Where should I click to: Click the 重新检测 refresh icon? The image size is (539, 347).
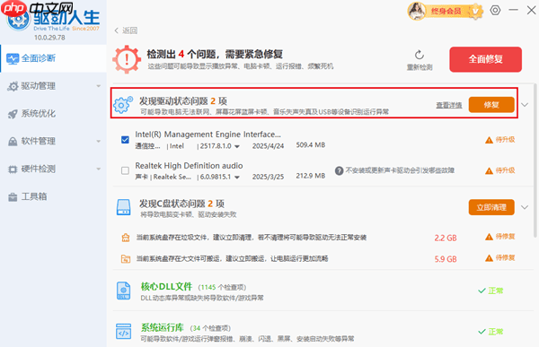click(x=420, y=55)
